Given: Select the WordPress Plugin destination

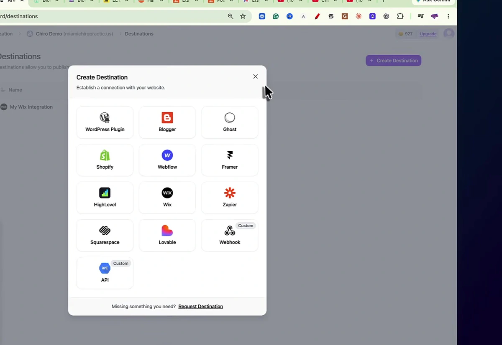Looking at the screenshot, I should pos(105,122).
